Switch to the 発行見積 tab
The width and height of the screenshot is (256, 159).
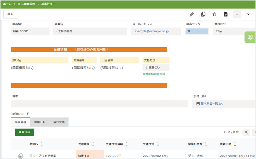pos(59,122)
